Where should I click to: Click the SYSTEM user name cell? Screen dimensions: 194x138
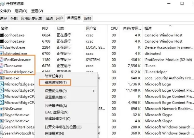93,60
